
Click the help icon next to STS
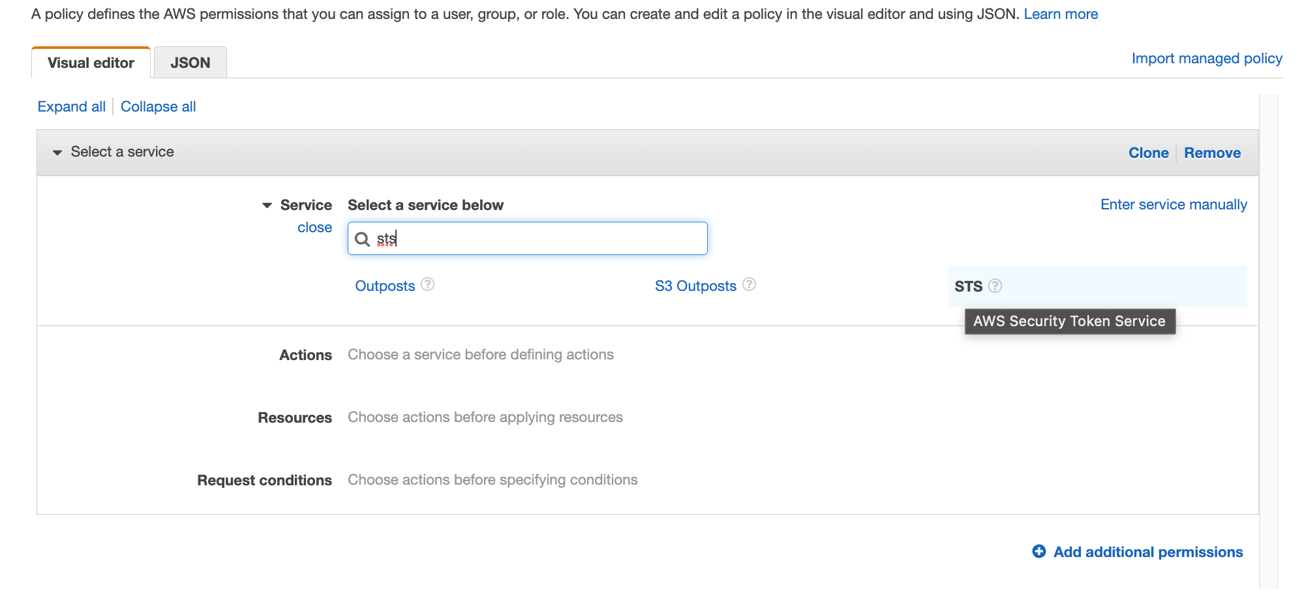coord(995,286)
